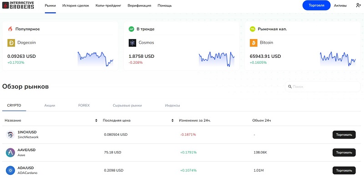Click the ADACardano name label

point(27,173)
